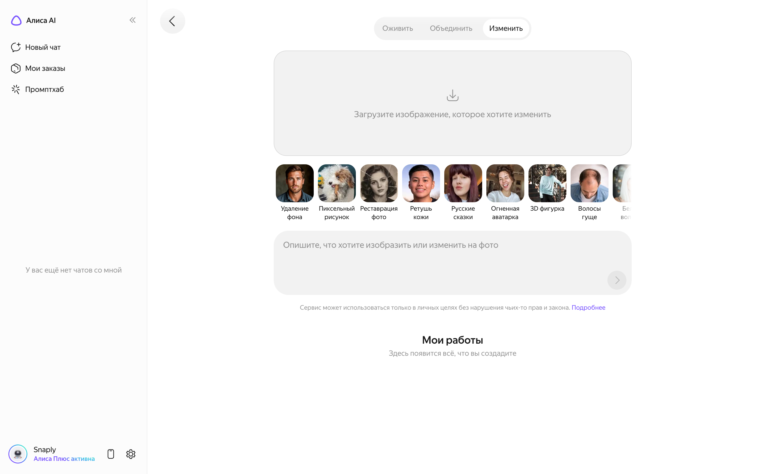Click the back arrow button
This screenshot has height=474, width=758.
pyautogui.click(x=172, y=21)
